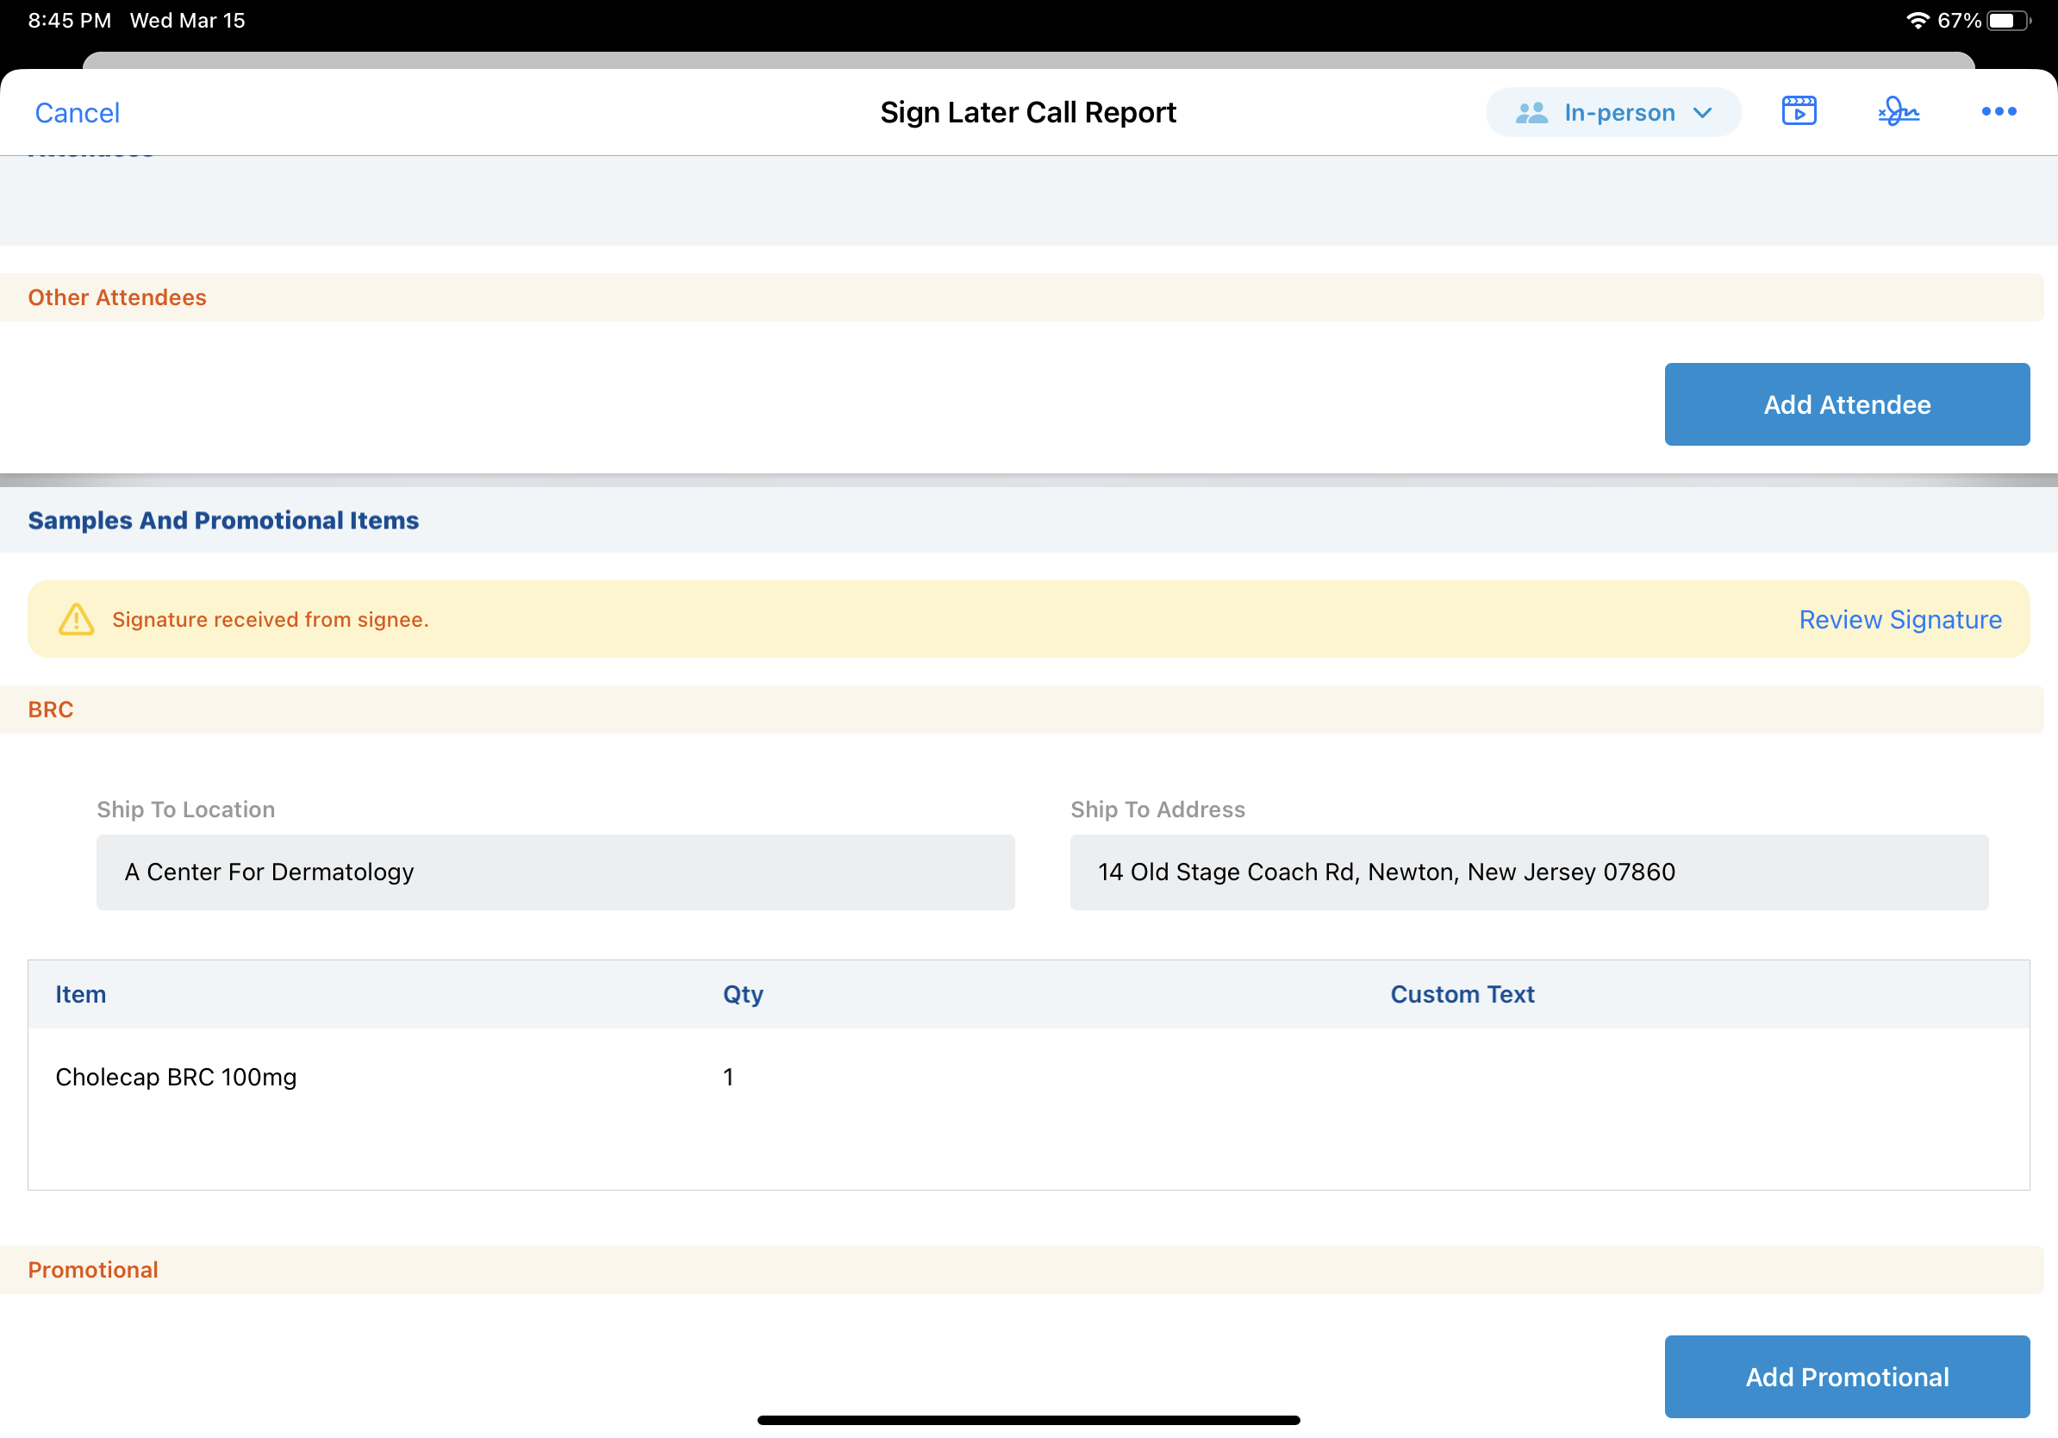The height and width of the screenshot is (1438, 2058).
Task: Click the Add Attendee button
Action: 1847,404
